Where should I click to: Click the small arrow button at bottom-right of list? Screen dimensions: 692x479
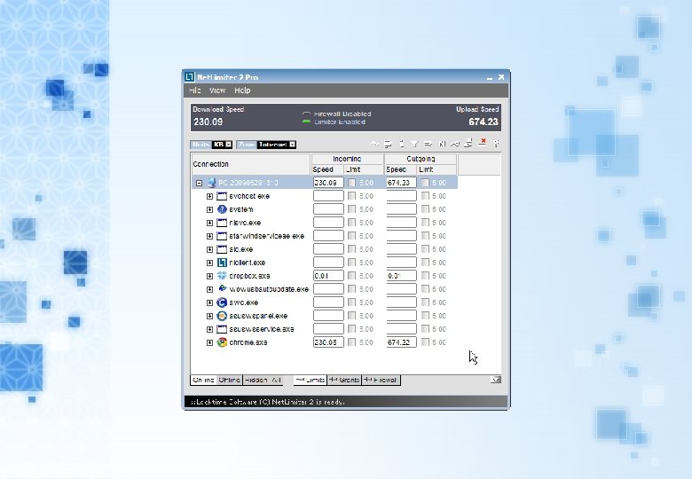pos(496,380)
